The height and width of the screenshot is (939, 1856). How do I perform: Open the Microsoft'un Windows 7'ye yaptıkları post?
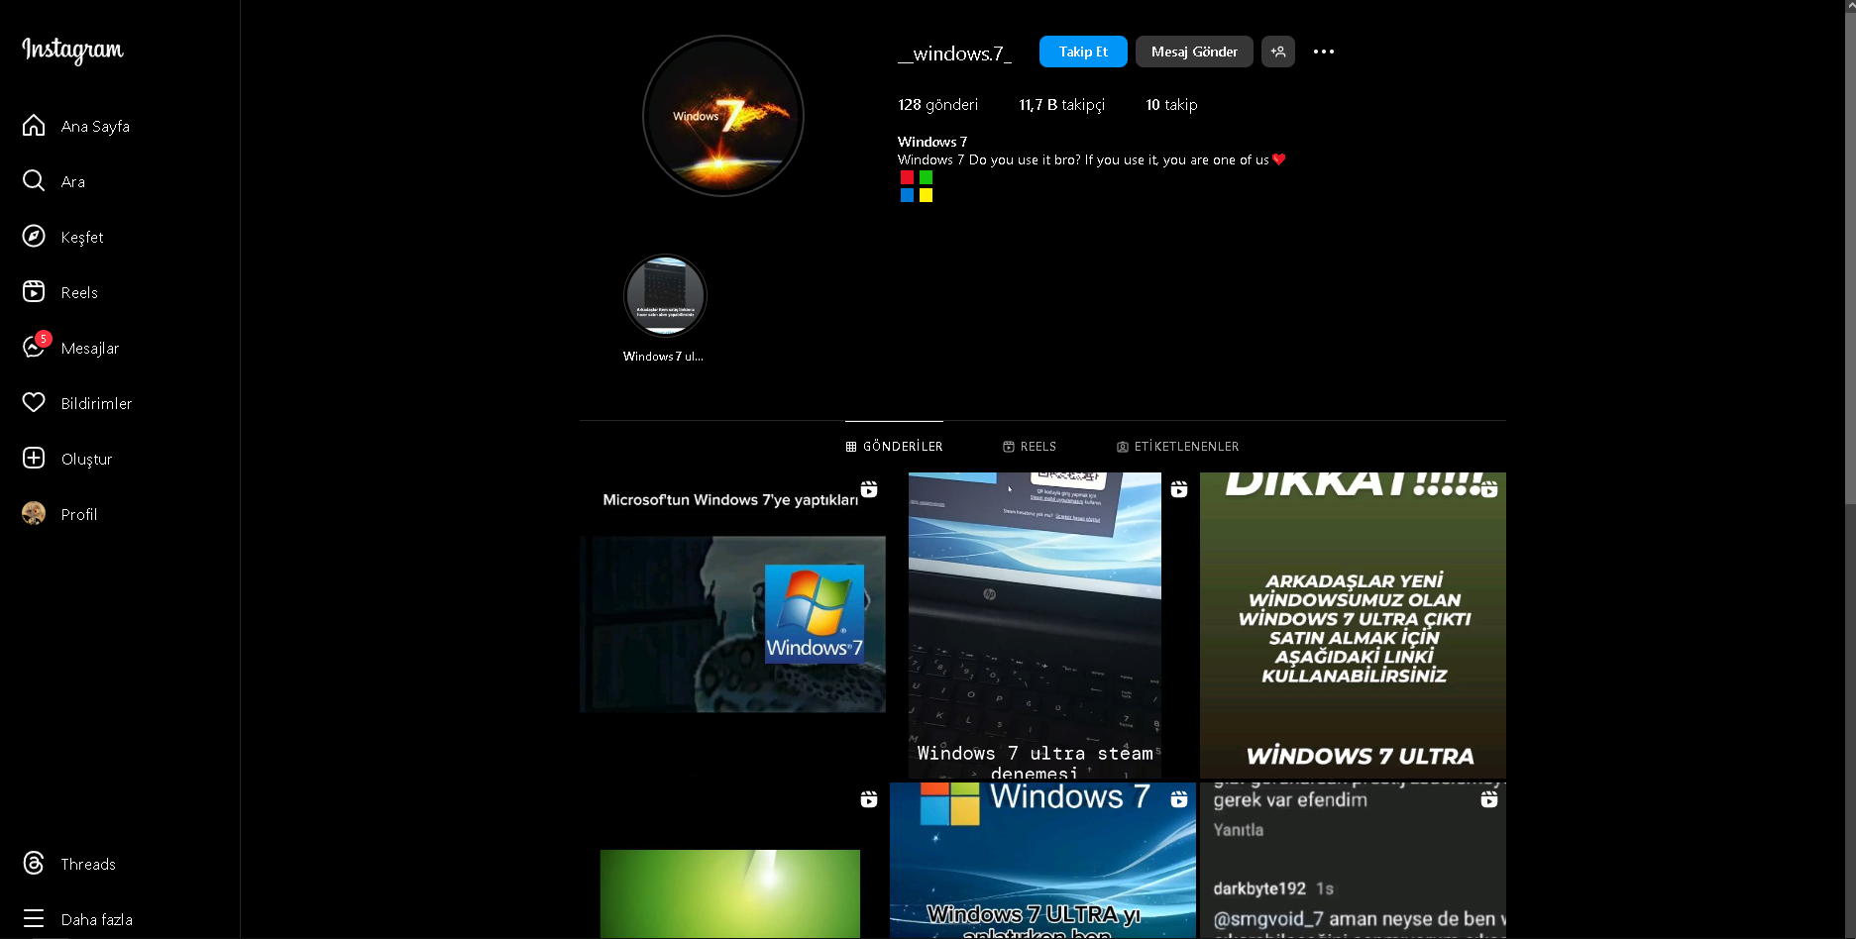click(x=732, y=625)
